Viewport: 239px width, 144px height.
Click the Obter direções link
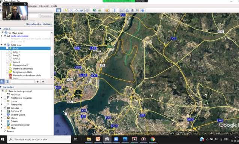pyautogui.click(x=33, y=24)
